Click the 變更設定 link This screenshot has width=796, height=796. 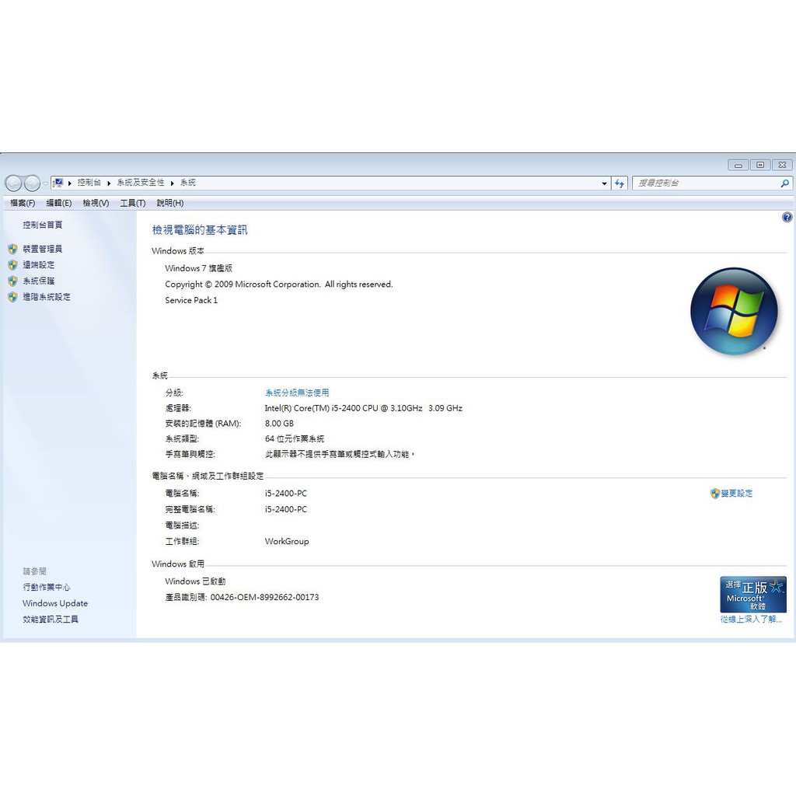pos(736,494)
